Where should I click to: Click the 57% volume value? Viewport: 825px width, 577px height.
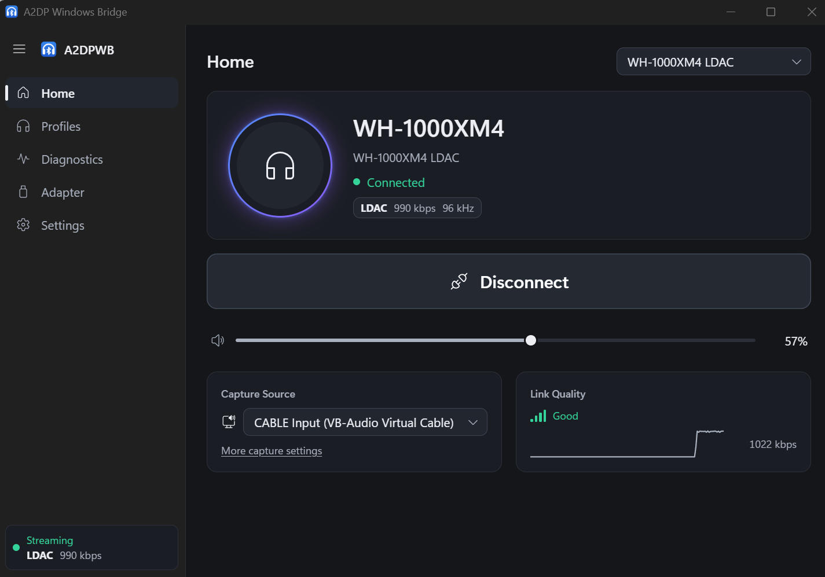(x=796, y=341)
